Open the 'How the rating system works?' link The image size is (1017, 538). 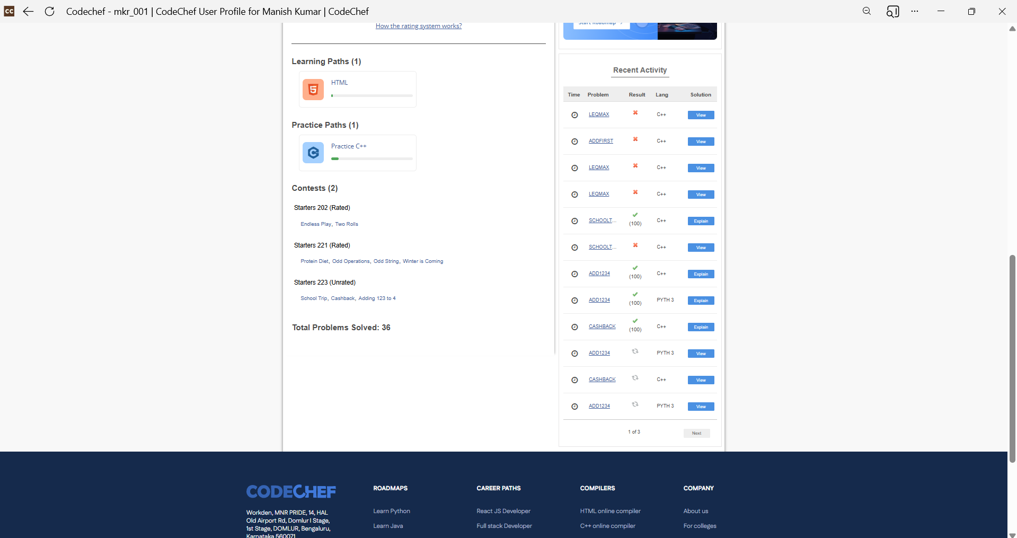(419, 26)
